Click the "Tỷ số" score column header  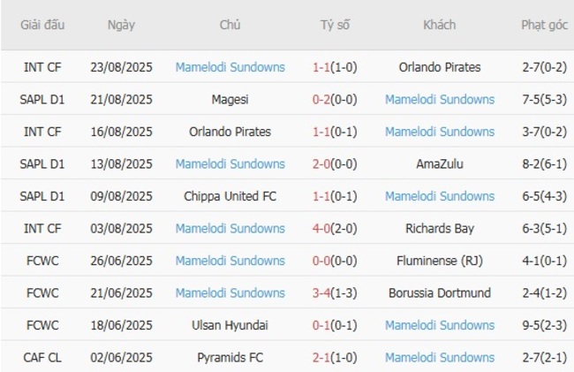(335, 25)
